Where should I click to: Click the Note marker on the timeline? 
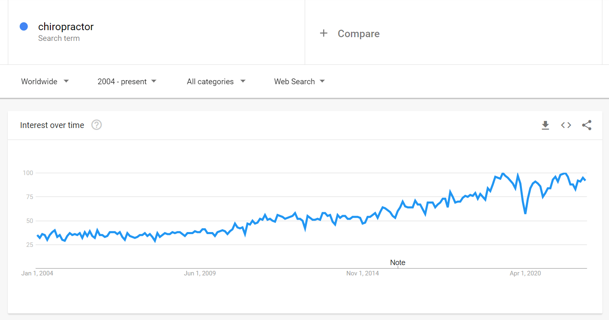[x=398, y=263]
